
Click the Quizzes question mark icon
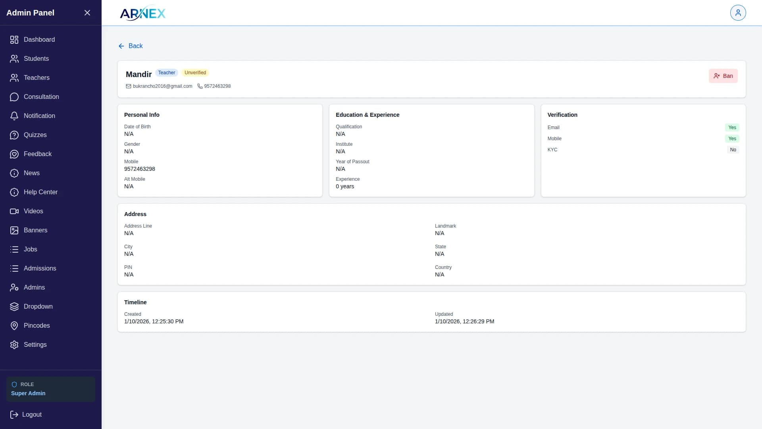(x=14, y=135)
